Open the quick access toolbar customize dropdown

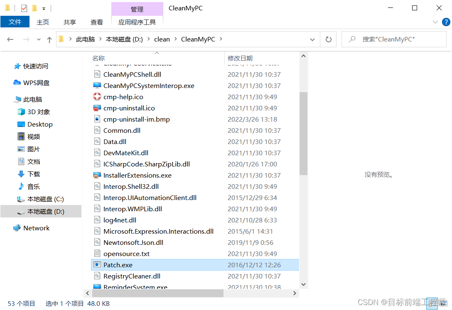[x=44, y=9]
